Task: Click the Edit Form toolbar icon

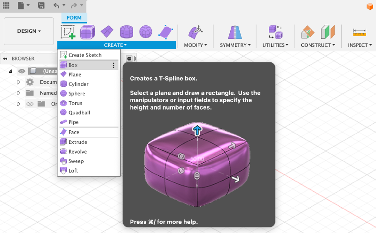Action: coord(196,32)
